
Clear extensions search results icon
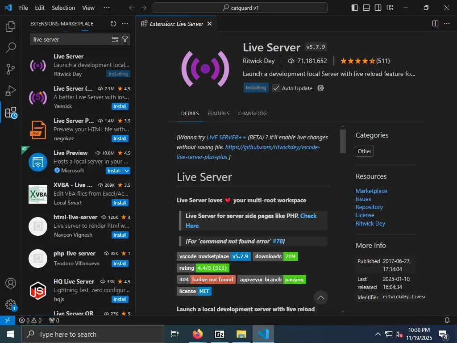(115, 39)
